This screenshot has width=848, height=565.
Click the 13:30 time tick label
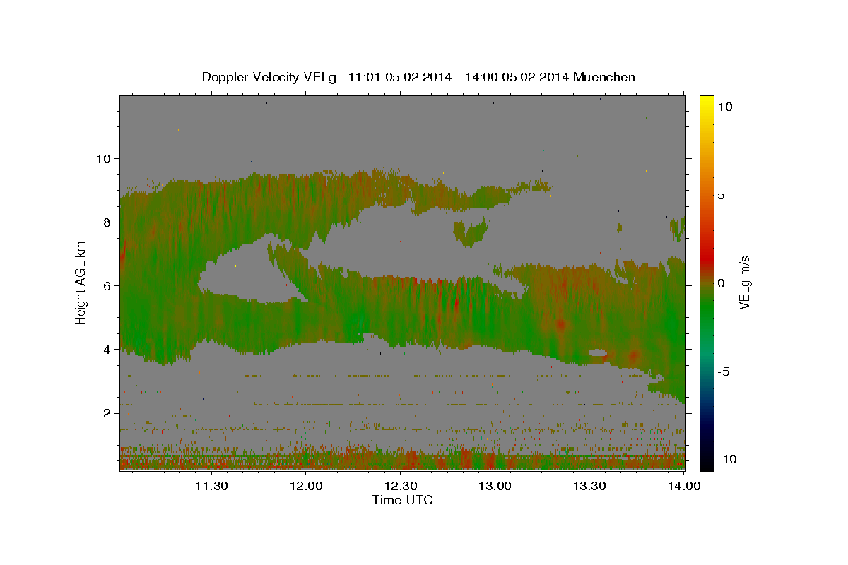590,487
